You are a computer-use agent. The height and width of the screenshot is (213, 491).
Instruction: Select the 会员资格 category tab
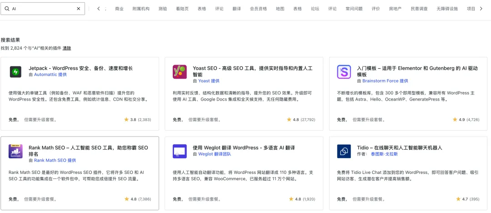(x=258, y=9)
